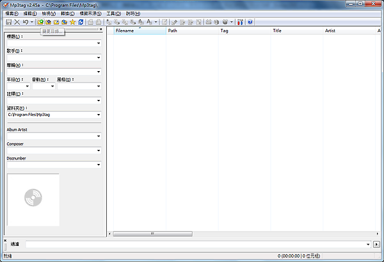This screenshot has height=262, width=384.
Task: Click the blue Help question mark icon
Action: click(x=250, y=22)
